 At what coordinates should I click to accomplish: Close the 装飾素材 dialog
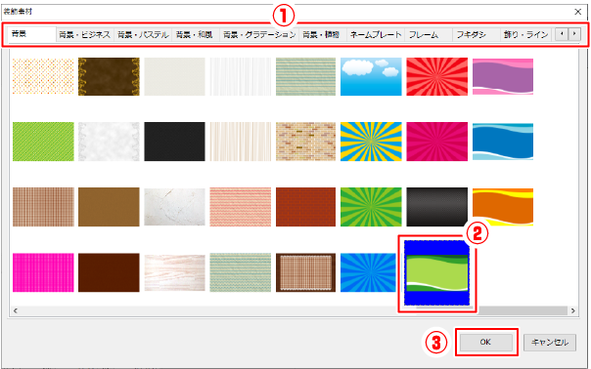[x=578, y=12]
